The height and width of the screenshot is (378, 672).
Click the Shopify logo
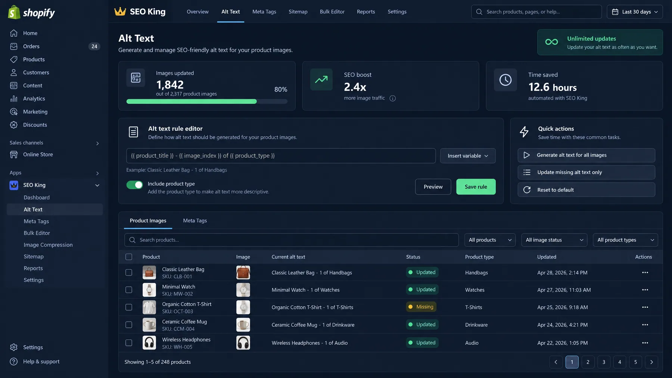tap(31, 12)
